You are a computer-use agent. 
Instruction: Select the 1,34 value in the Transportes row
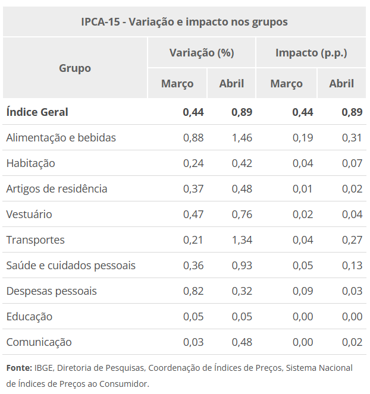[242, 240]
